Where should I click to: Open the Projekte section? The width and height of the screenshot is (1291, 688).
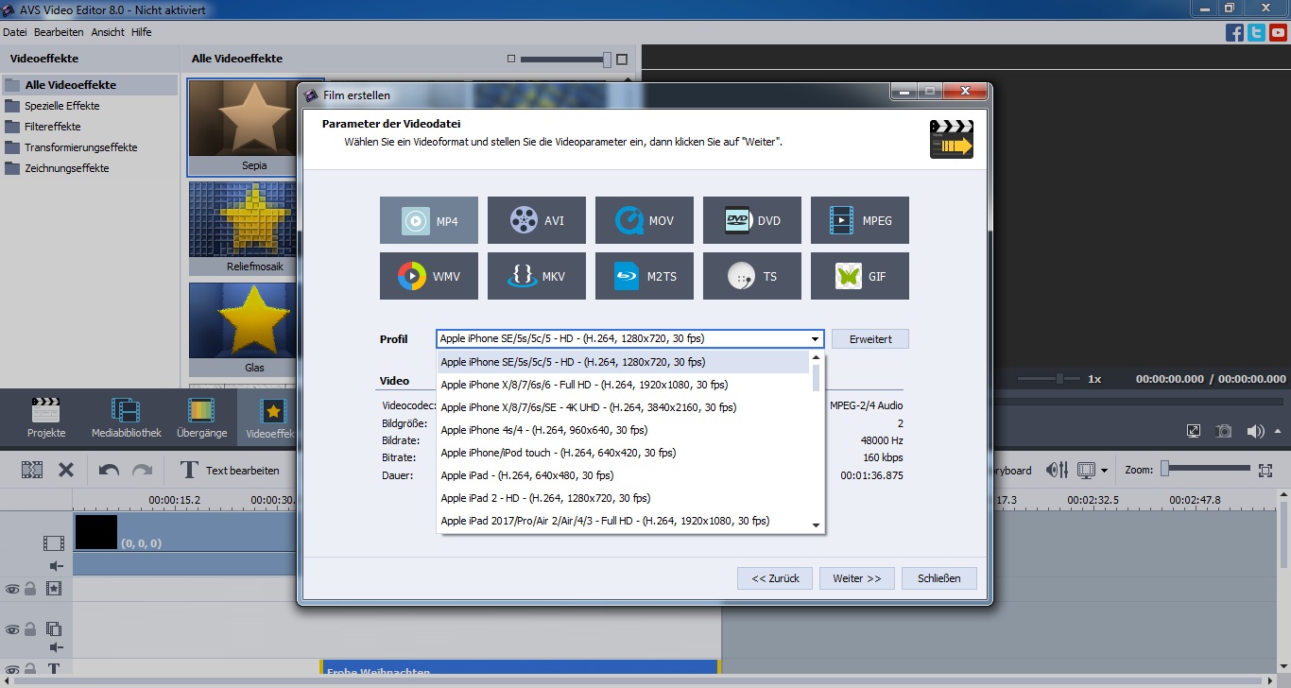tap(46, 418)
